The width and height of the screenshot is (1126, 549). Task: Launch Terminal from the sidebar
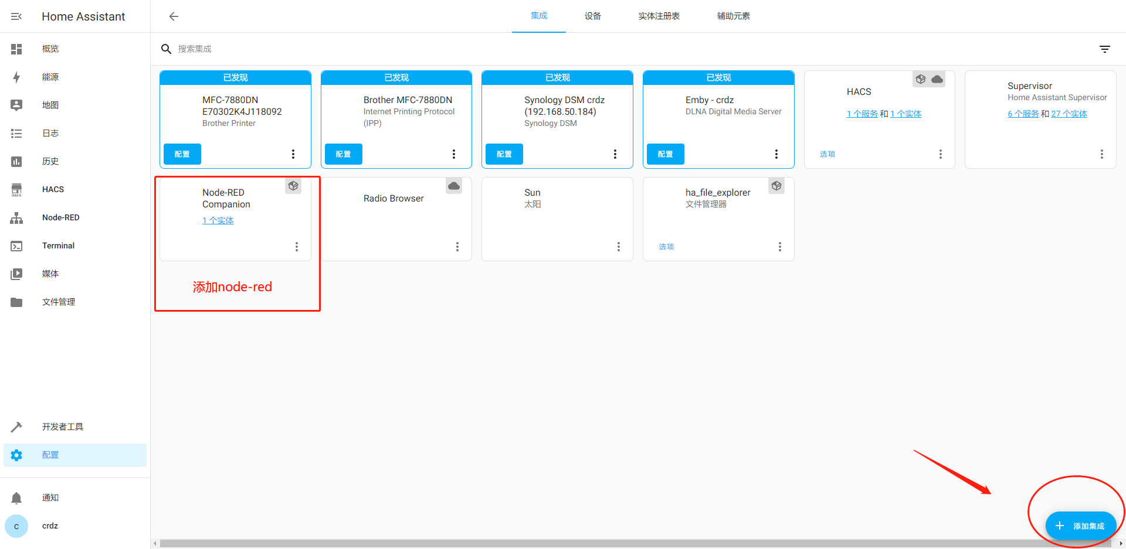[x=58, y=245]
